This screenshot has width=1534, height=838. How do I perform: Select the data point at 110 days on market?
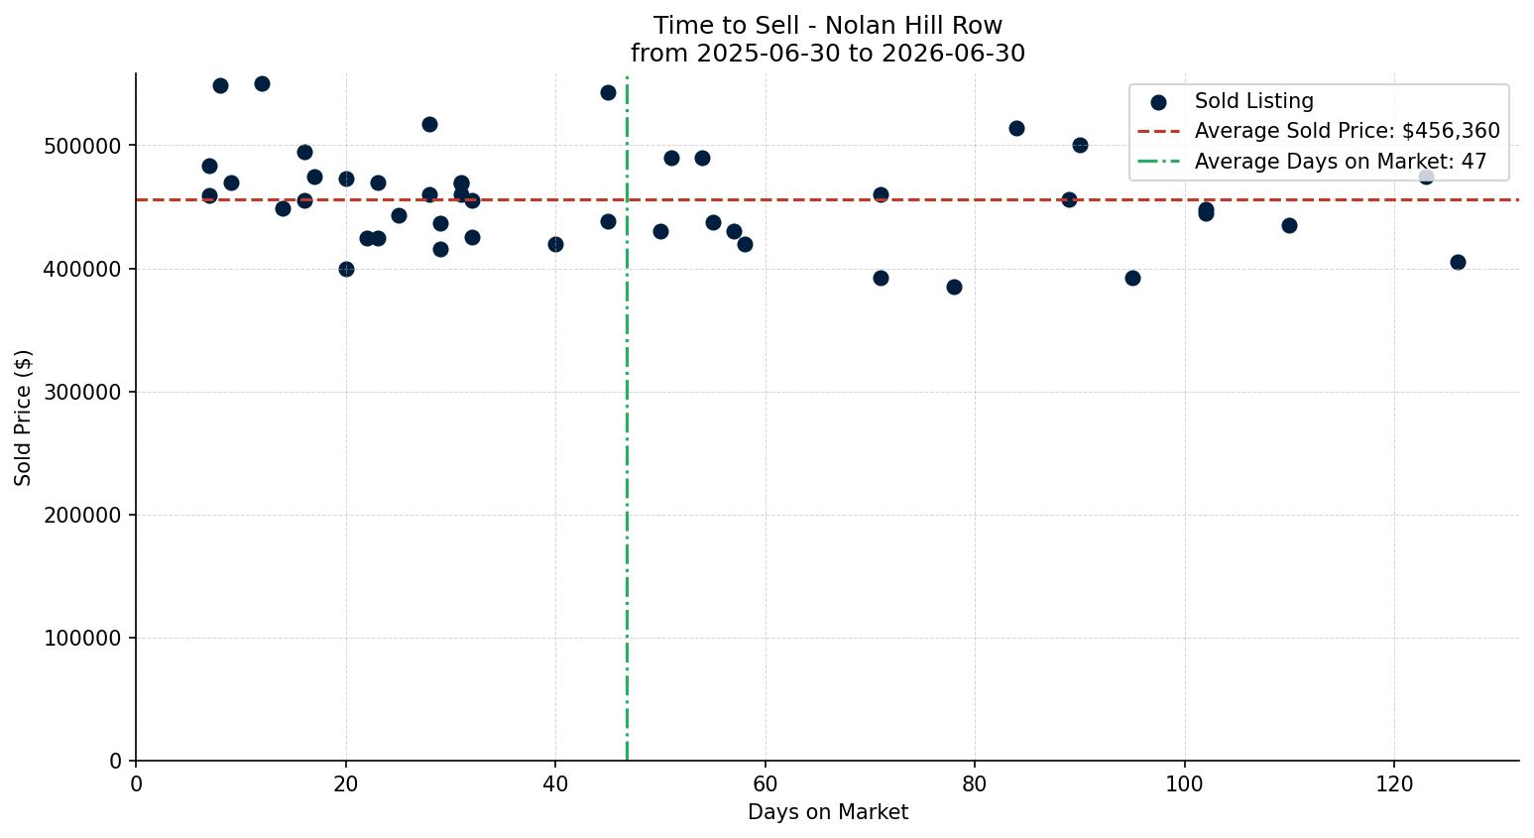[1289, 225]
